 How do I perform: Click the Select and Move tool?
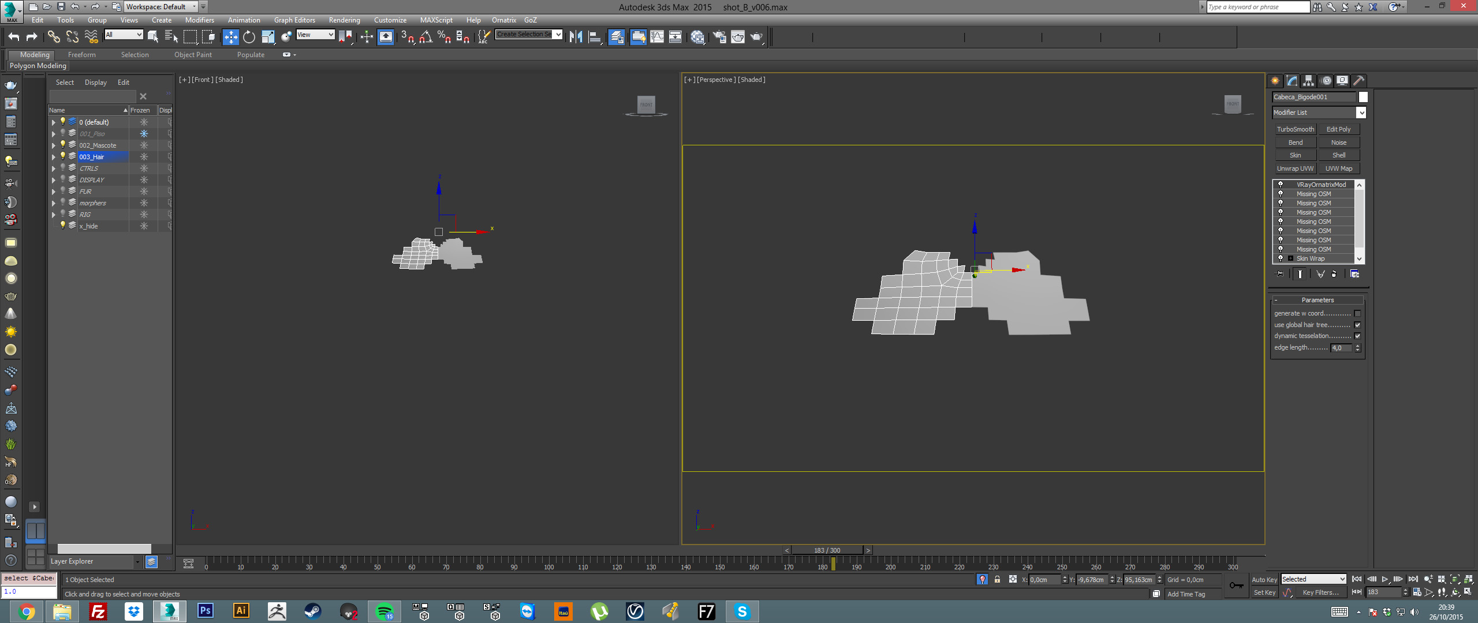pos(230,37)
